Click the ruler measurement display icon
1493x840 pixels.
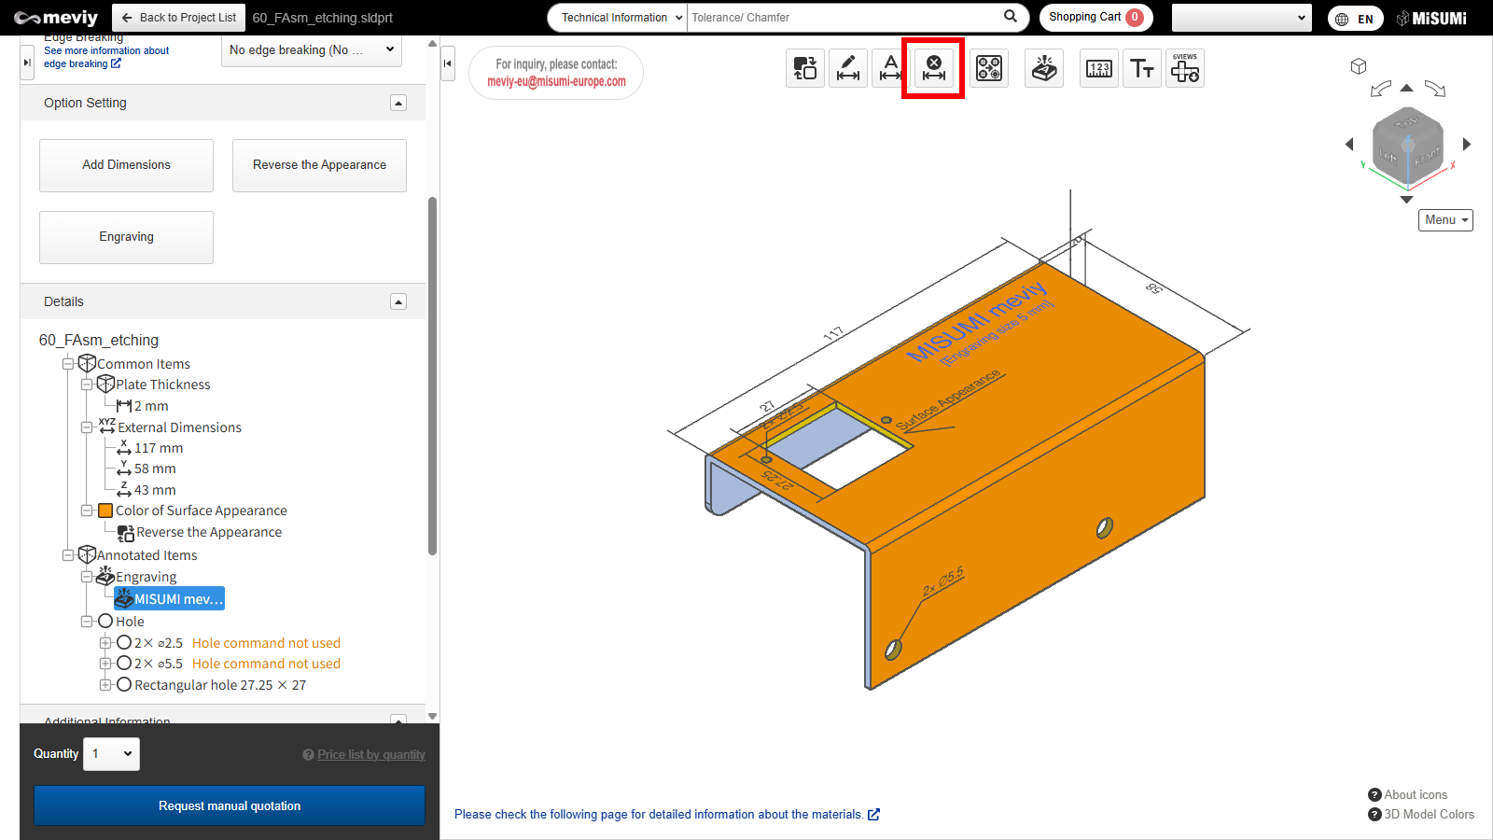(1099, 68)
